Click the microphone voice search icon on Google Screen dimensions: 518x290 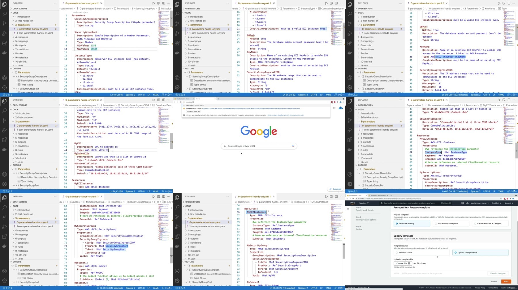pyautogui.click(x=293, y=146)
